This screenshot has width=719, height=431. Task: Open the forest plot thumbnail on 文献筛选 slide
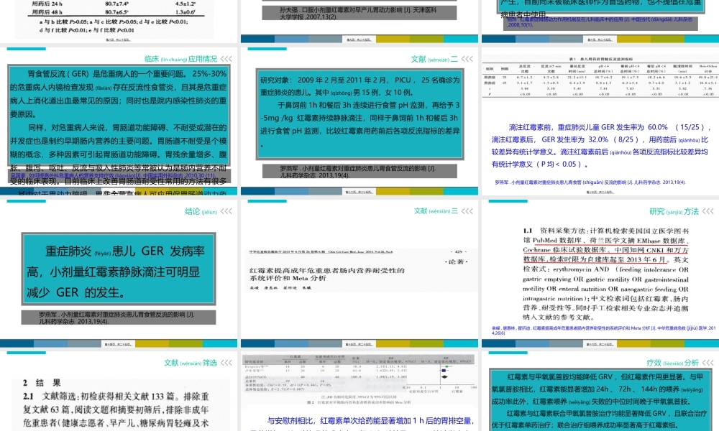tap(359, 381)
